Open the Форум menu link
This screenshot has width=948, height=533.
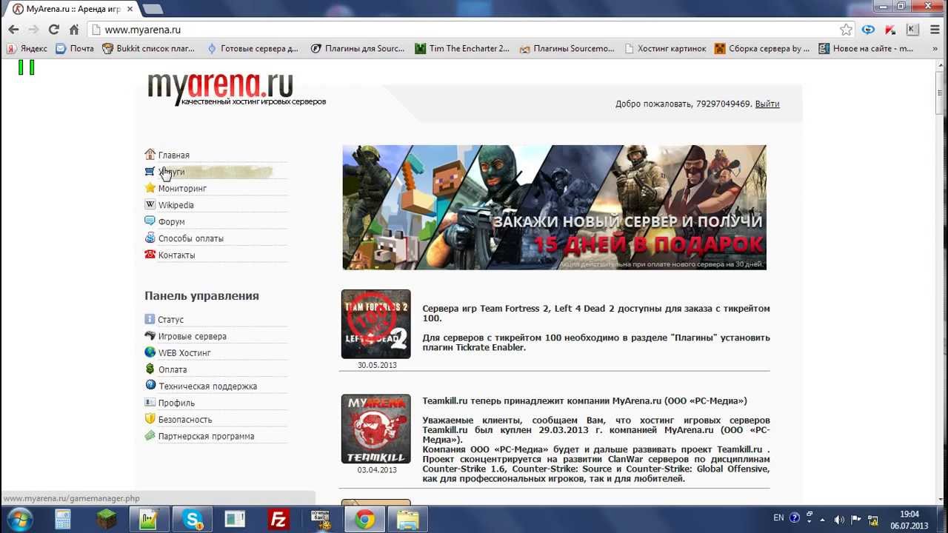pyautogui.click(x=172, y=222)
